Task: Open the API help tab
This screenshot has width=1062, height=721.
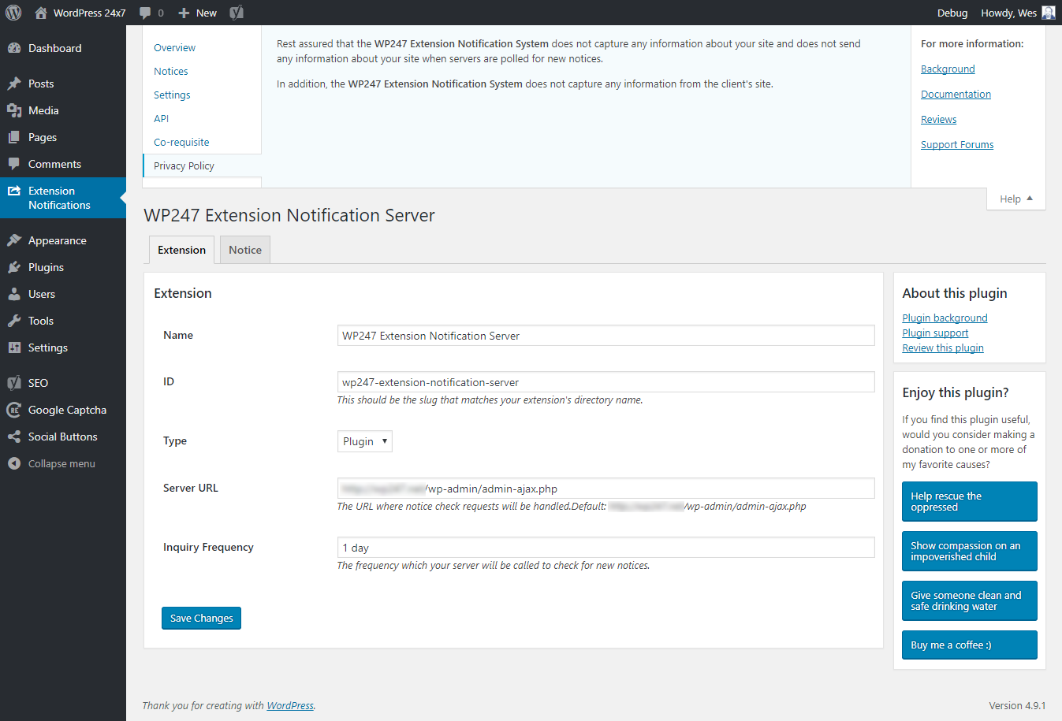Action: pyautogui.click(x=161, y=118)
